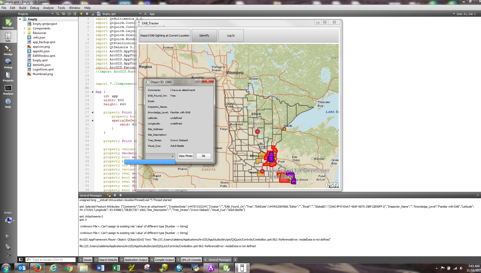Viewport: 481px width, 273px height.
Task: Close the Projects side pane
Action: click(x=75, y=14)
